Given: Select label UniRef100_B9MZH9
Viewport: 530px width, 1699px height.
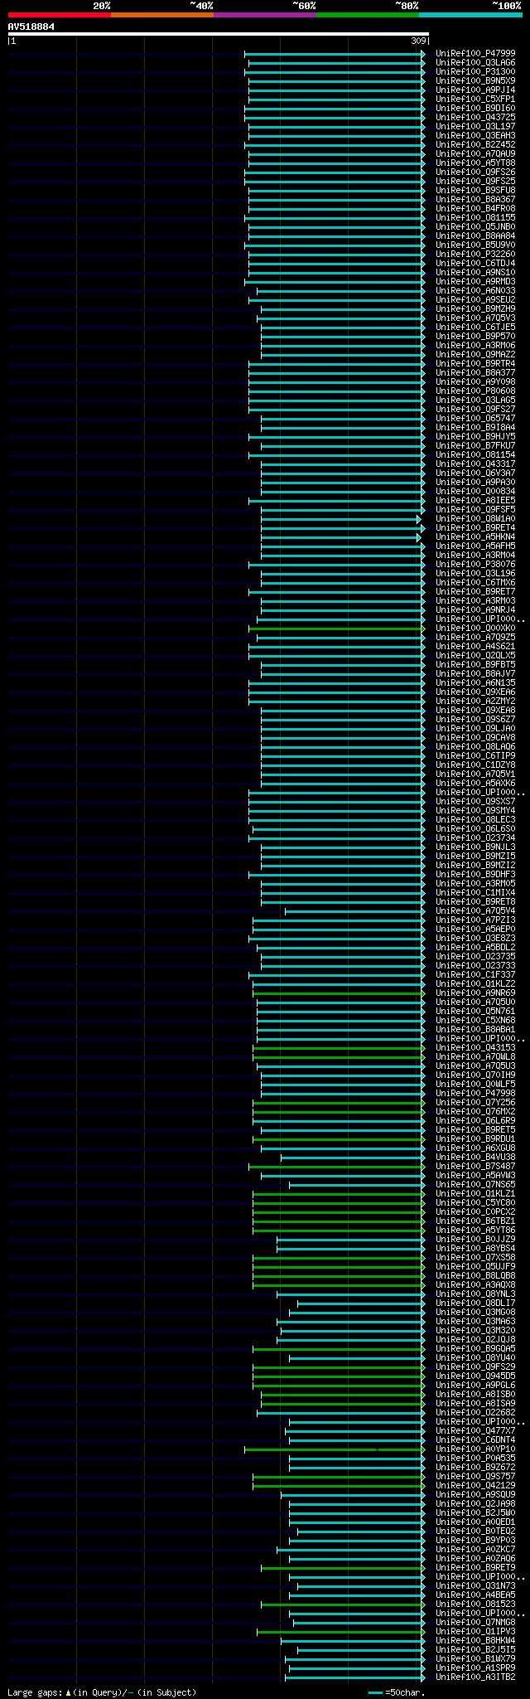Looking at the screenshot, I should (x=475, y=308).
